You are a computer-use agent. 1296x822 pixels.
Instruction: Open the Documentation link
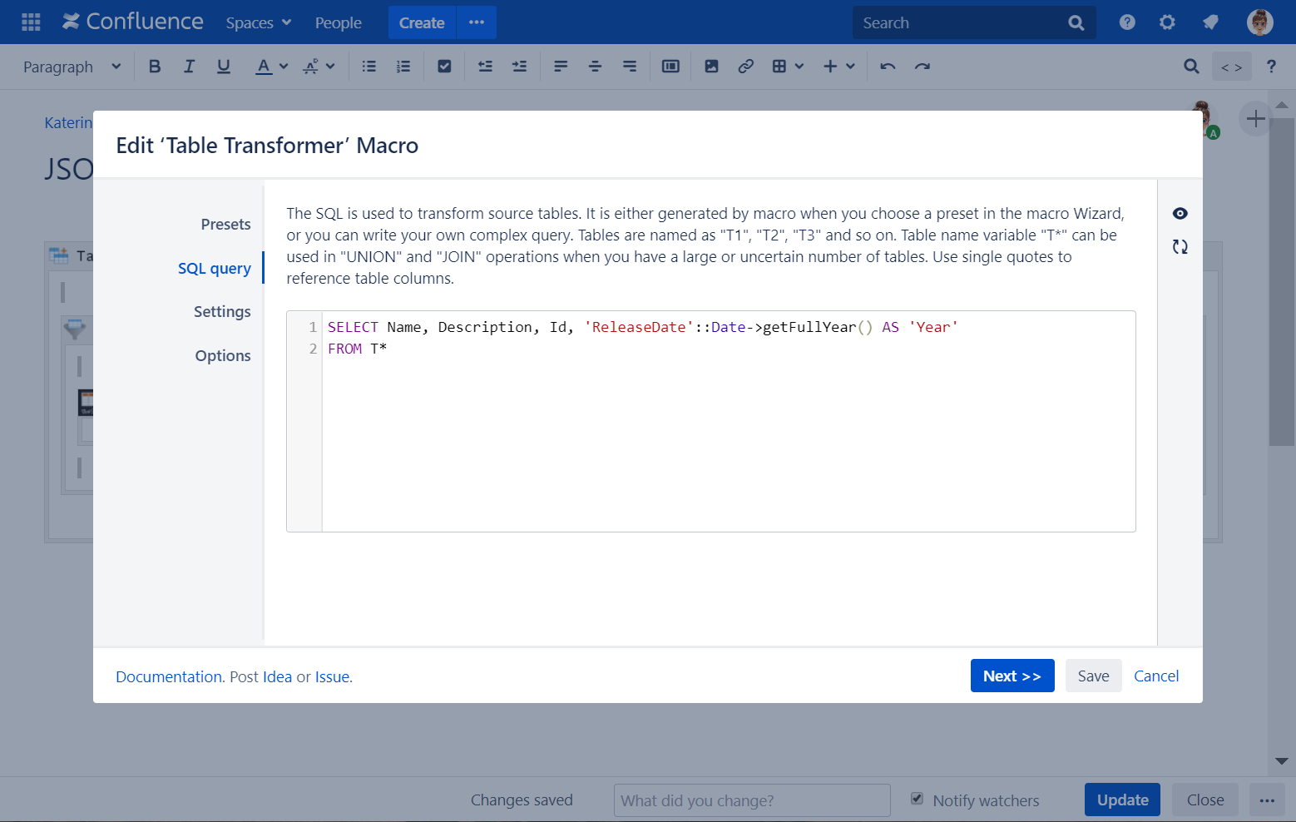(x=169, y=677)
